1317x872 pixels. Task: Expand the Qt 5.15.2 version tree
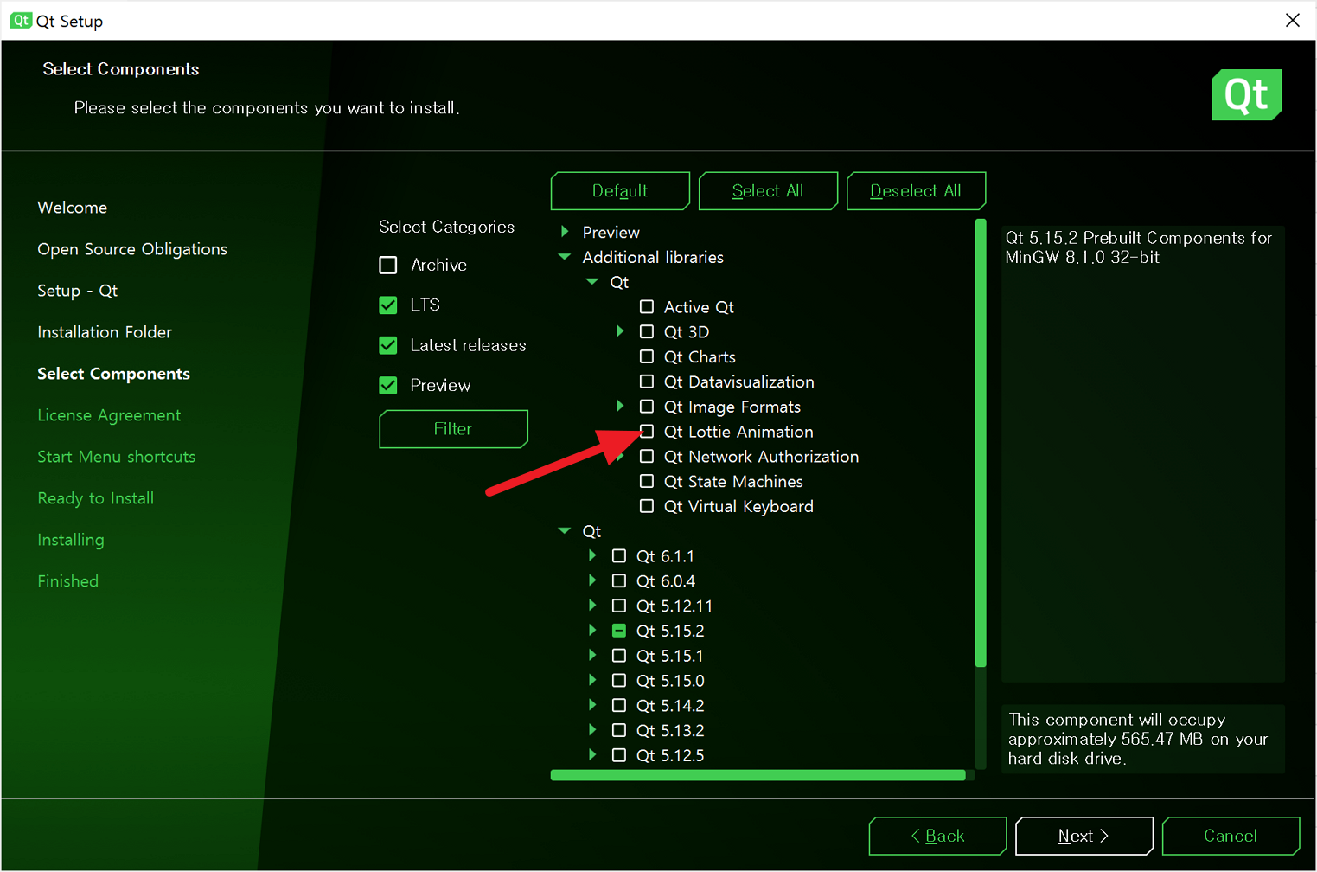[x=592, y=631]
